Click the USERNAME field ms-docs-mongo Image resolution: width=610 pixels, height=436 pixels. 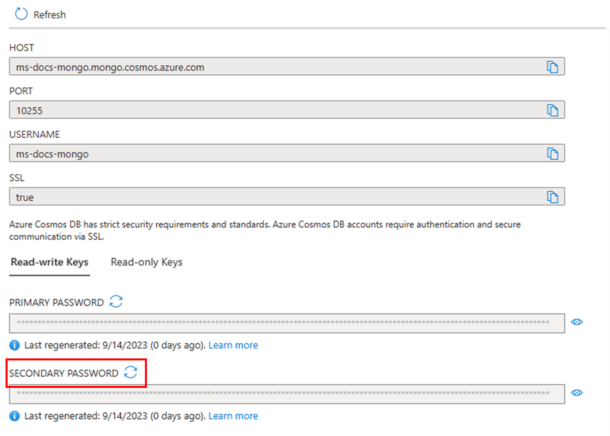[x=287, y=153]
